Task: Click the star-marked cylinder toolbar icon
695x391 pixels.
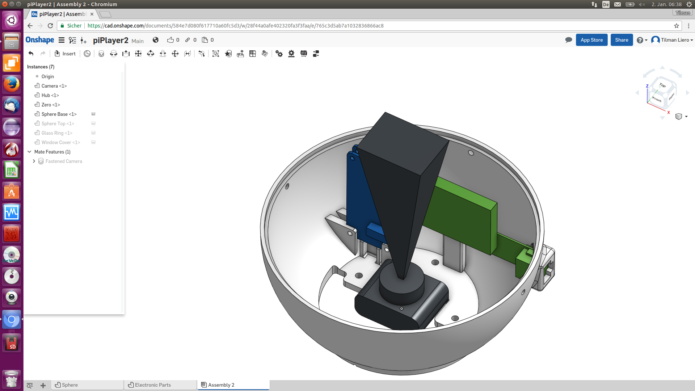Action: (x=228, y=54)
